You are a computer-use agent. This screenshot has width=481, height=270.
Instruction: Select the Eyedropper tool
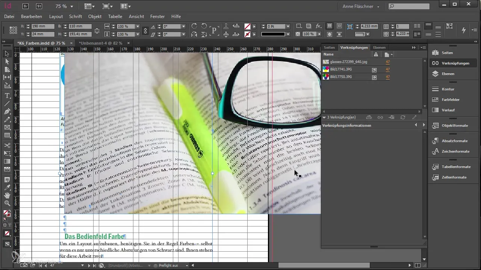pyautogui.click(x=7, y=187)
